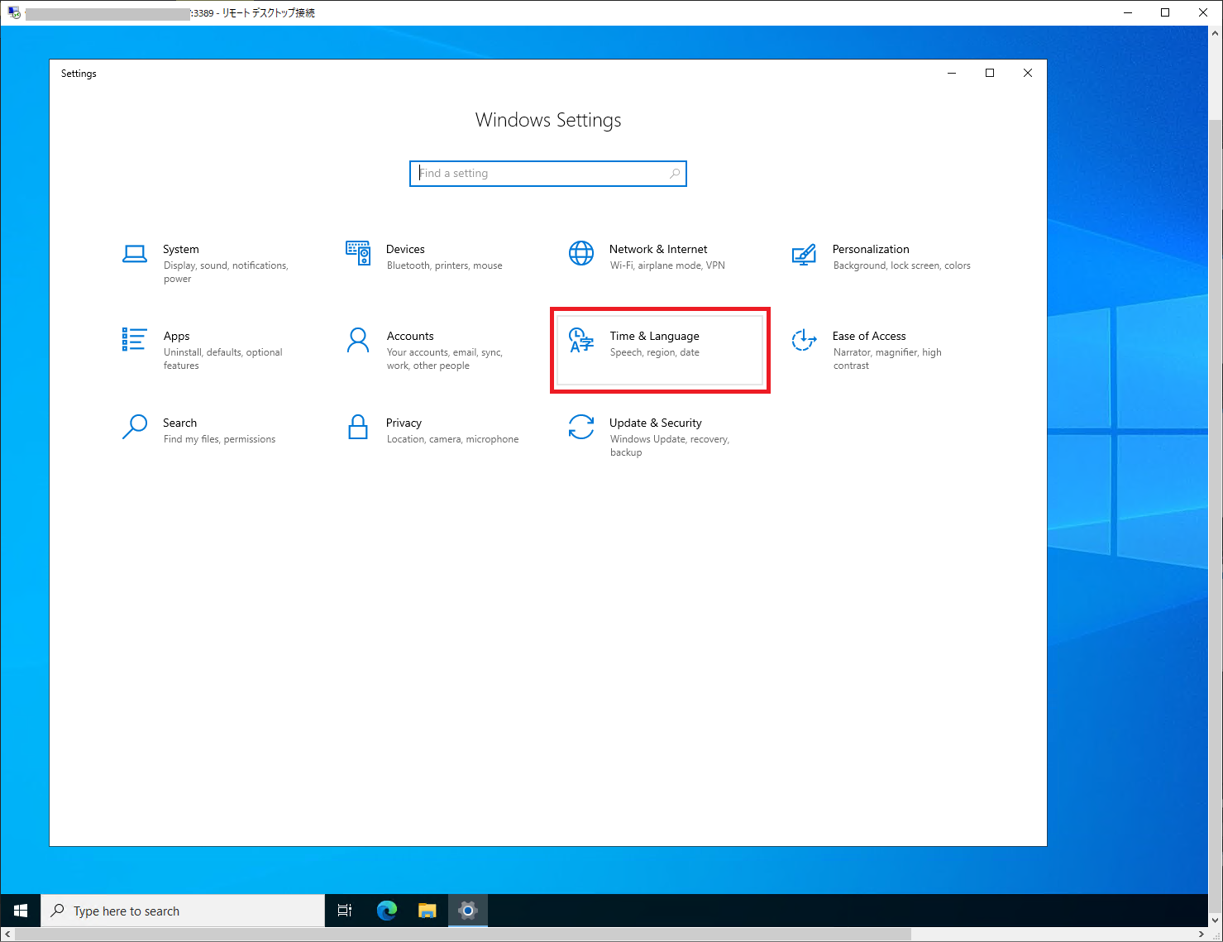Screen dimensions: 1223x942
Task: Click magnifier icon in Find a setting box
Action: tap(675, 173)
